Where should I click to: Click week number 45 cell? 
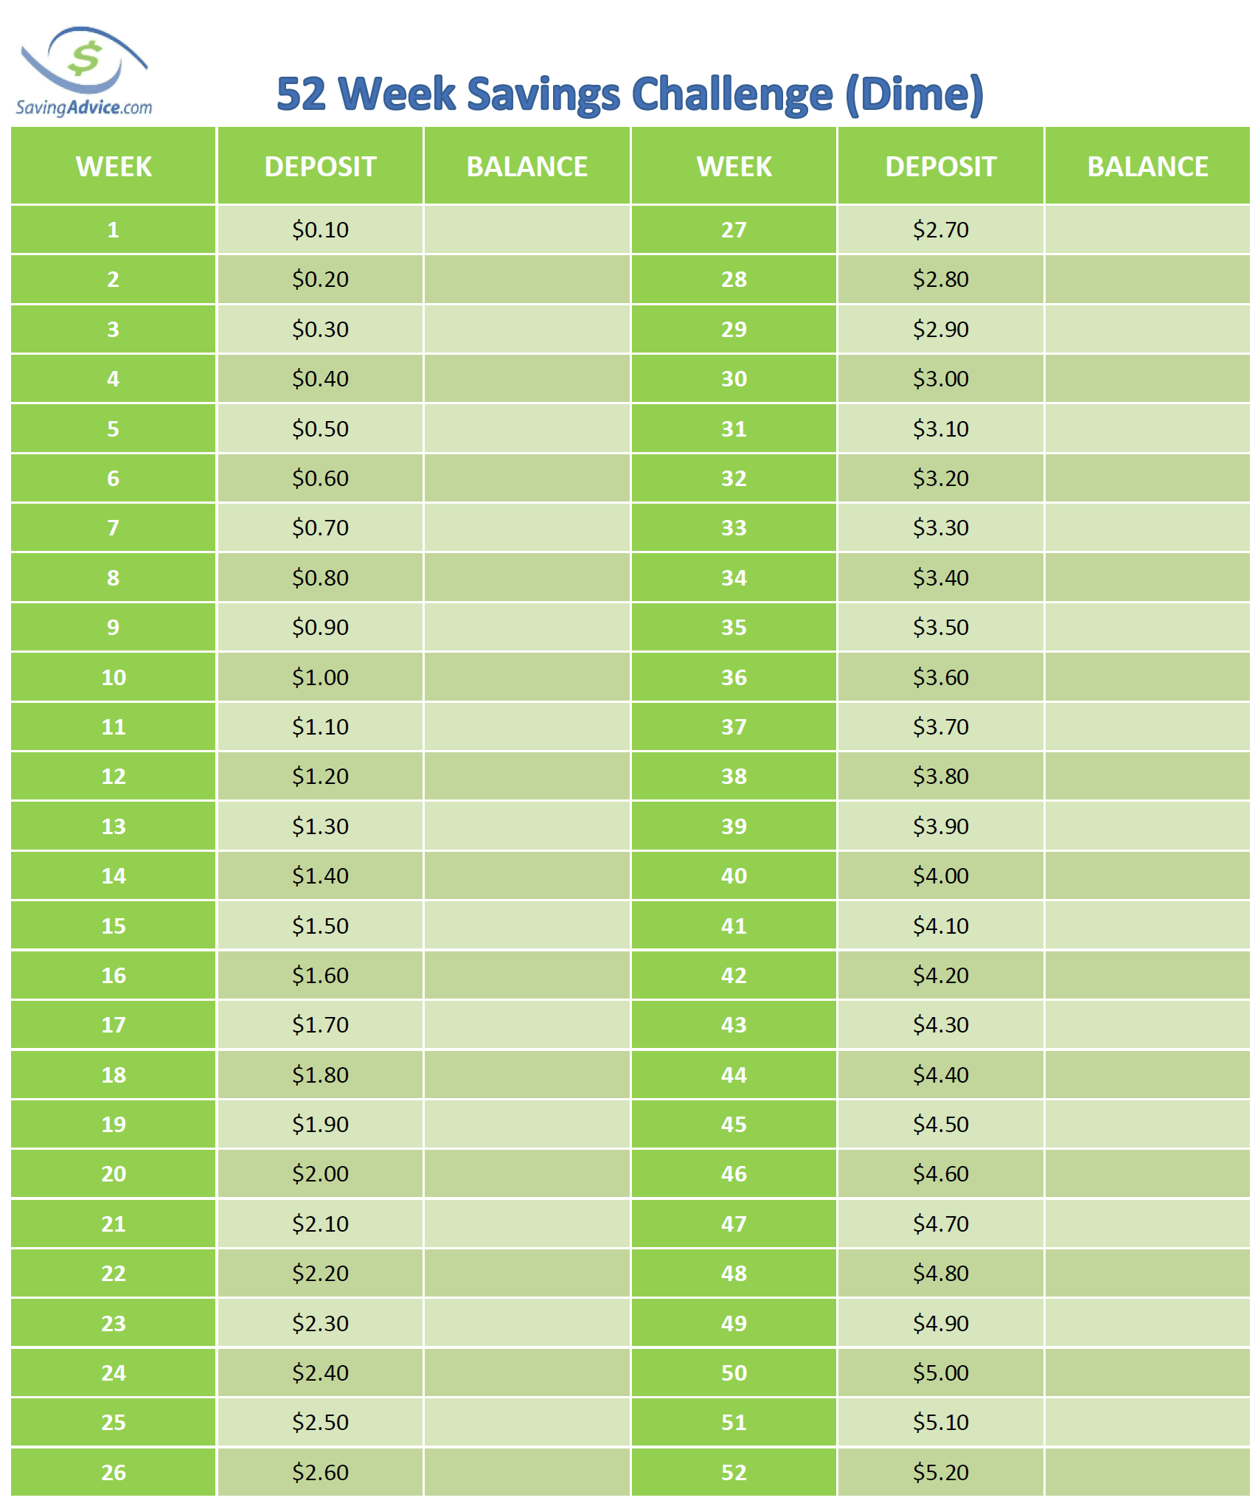734,1124
